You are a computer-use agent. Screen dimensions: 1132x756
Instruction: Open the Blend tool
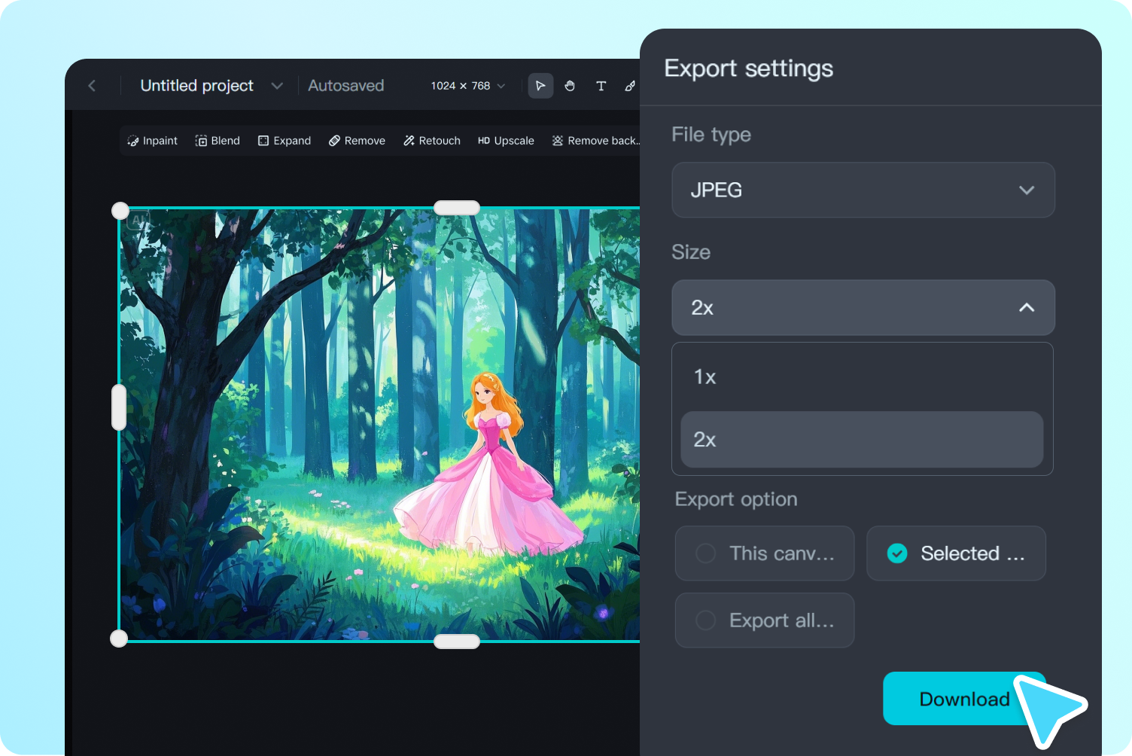click(218, 141)
